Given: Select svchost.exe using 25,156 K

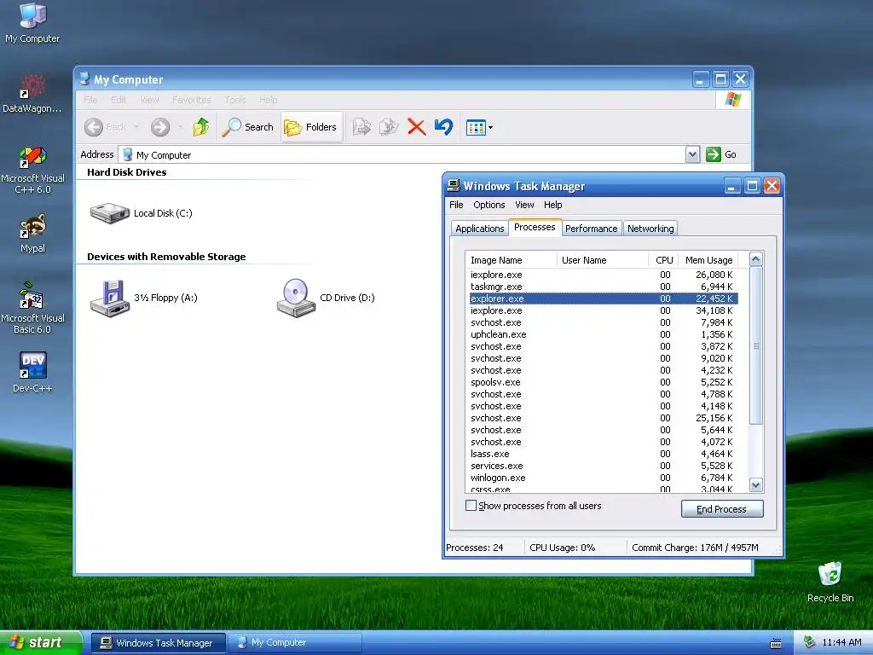Looking at the screenshot, I should [603, 418].
